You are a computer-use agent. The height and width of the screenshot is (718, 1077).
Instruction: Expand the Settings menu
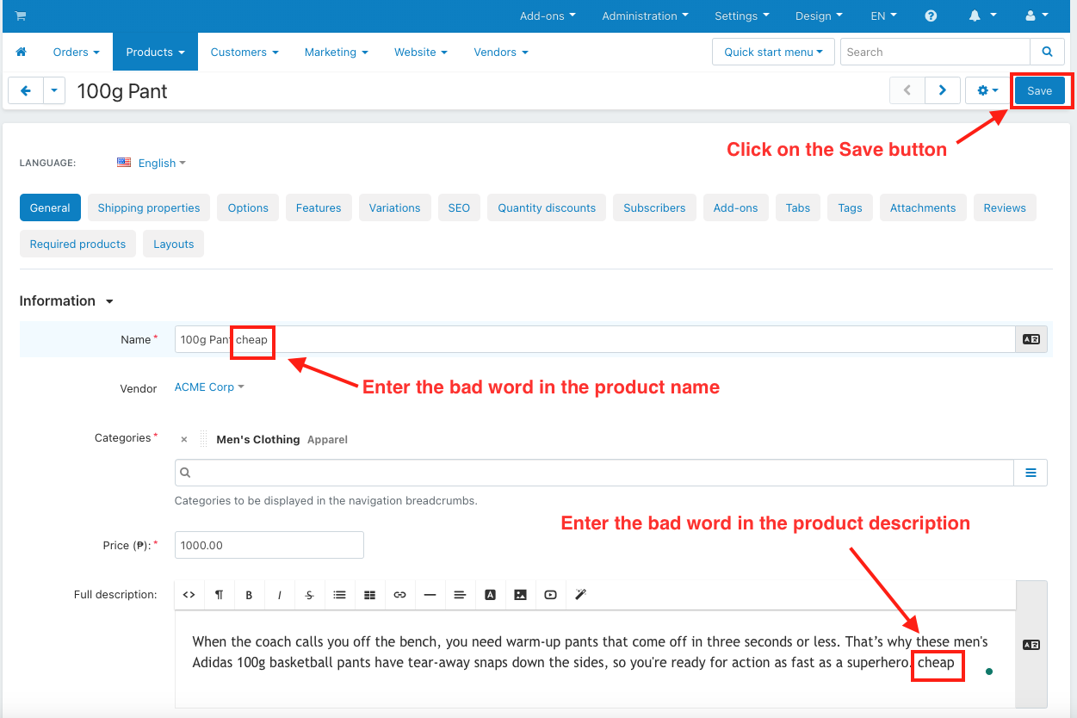(741, 15)
